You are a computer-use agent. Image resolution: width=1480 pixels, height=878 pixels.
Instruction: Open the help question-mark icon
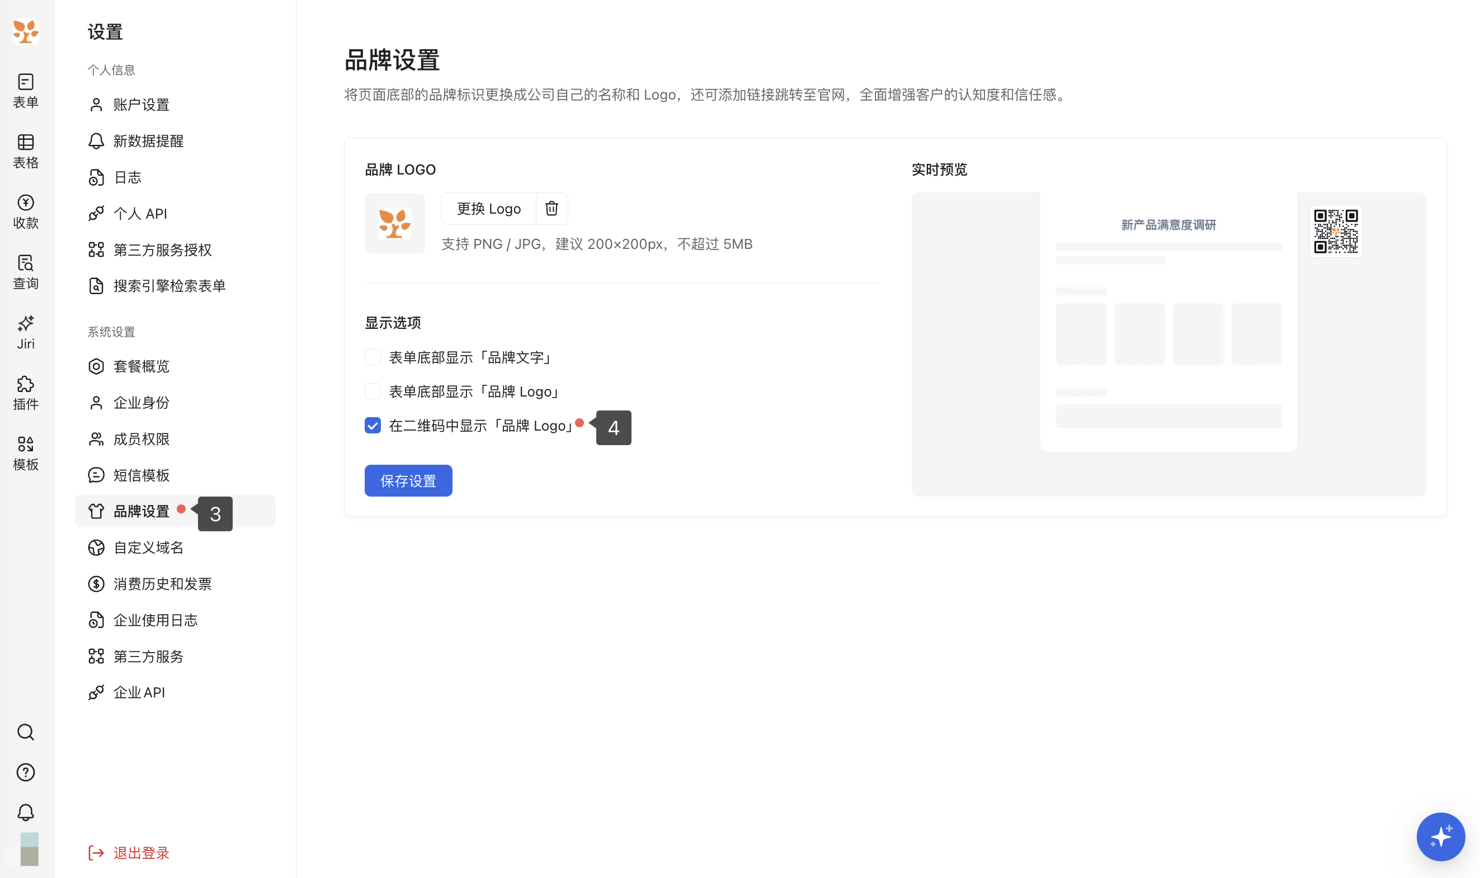tap(25, 772)
